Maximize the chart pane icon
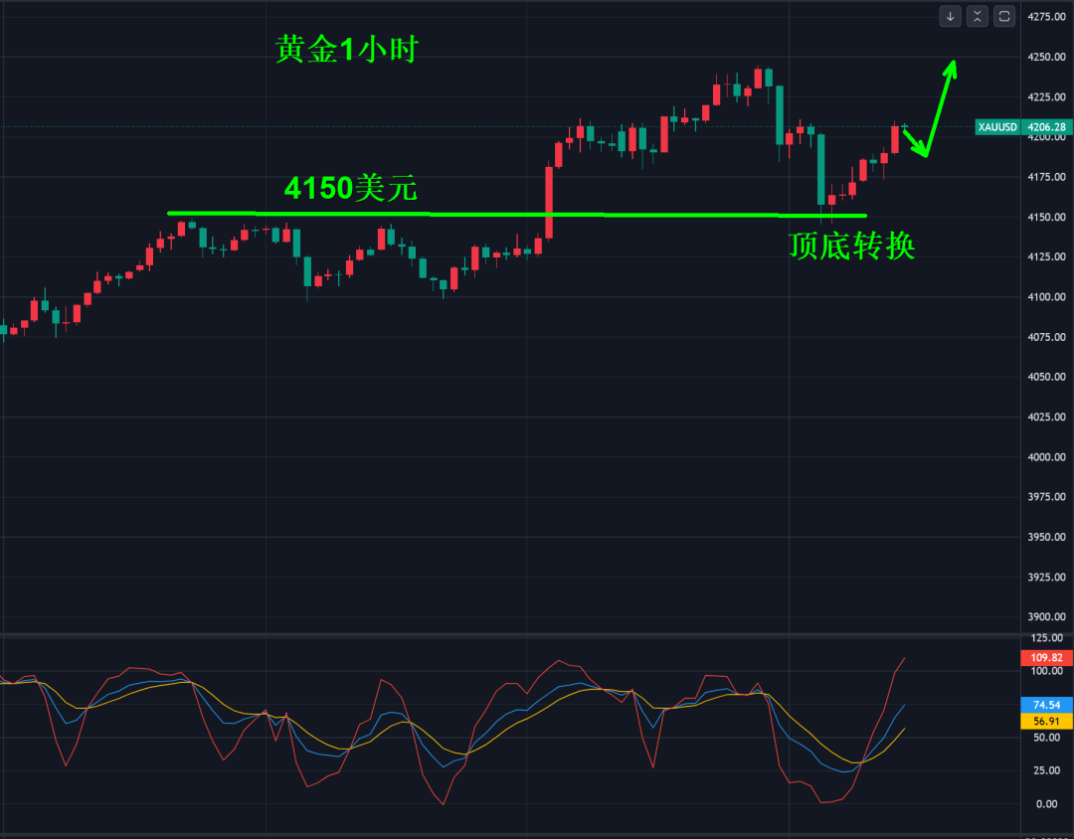Image resolution: width=1074 pixels, height=839 pixels. pos(1004,17)
